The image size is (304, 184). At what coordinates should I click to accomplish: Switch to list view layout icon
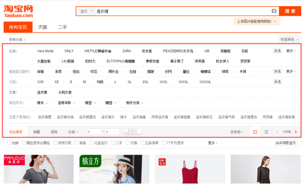(x=267, y=132)
